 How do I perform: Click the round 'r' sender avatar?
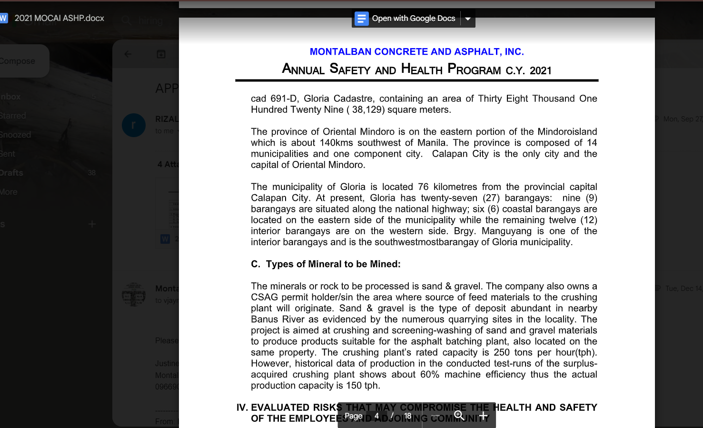tap(134, 125)
